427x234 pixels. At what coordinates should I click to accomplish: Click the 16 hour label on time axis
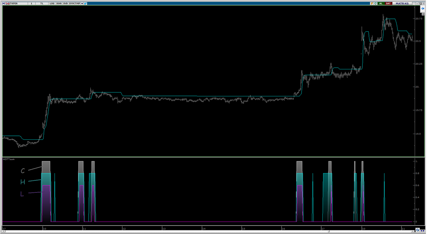(284, 228)
